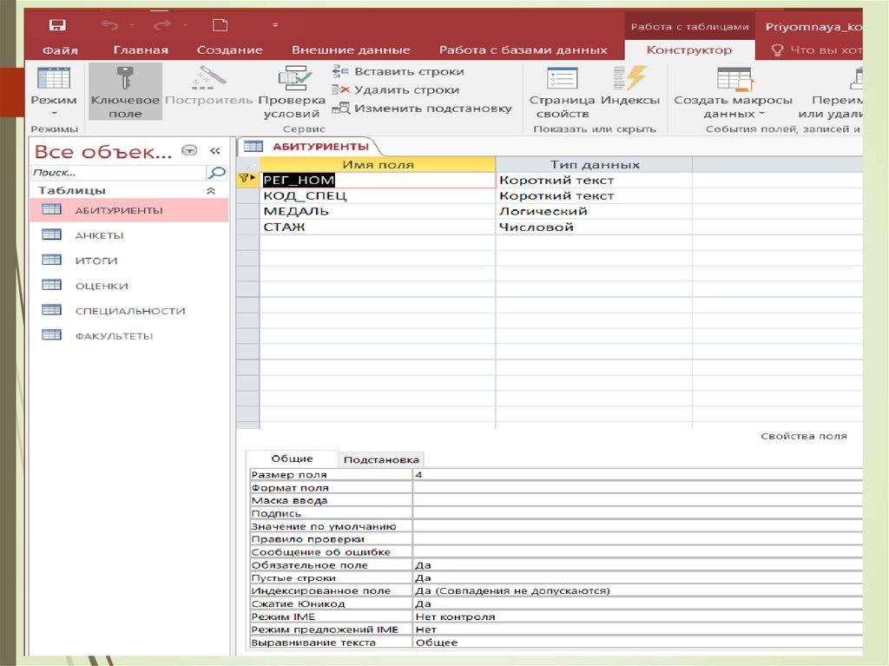This screenshot has width=889, height=666.
Task: Select the ФАКУЛЬТЕТЫ table in navigation
Action: 114,336
